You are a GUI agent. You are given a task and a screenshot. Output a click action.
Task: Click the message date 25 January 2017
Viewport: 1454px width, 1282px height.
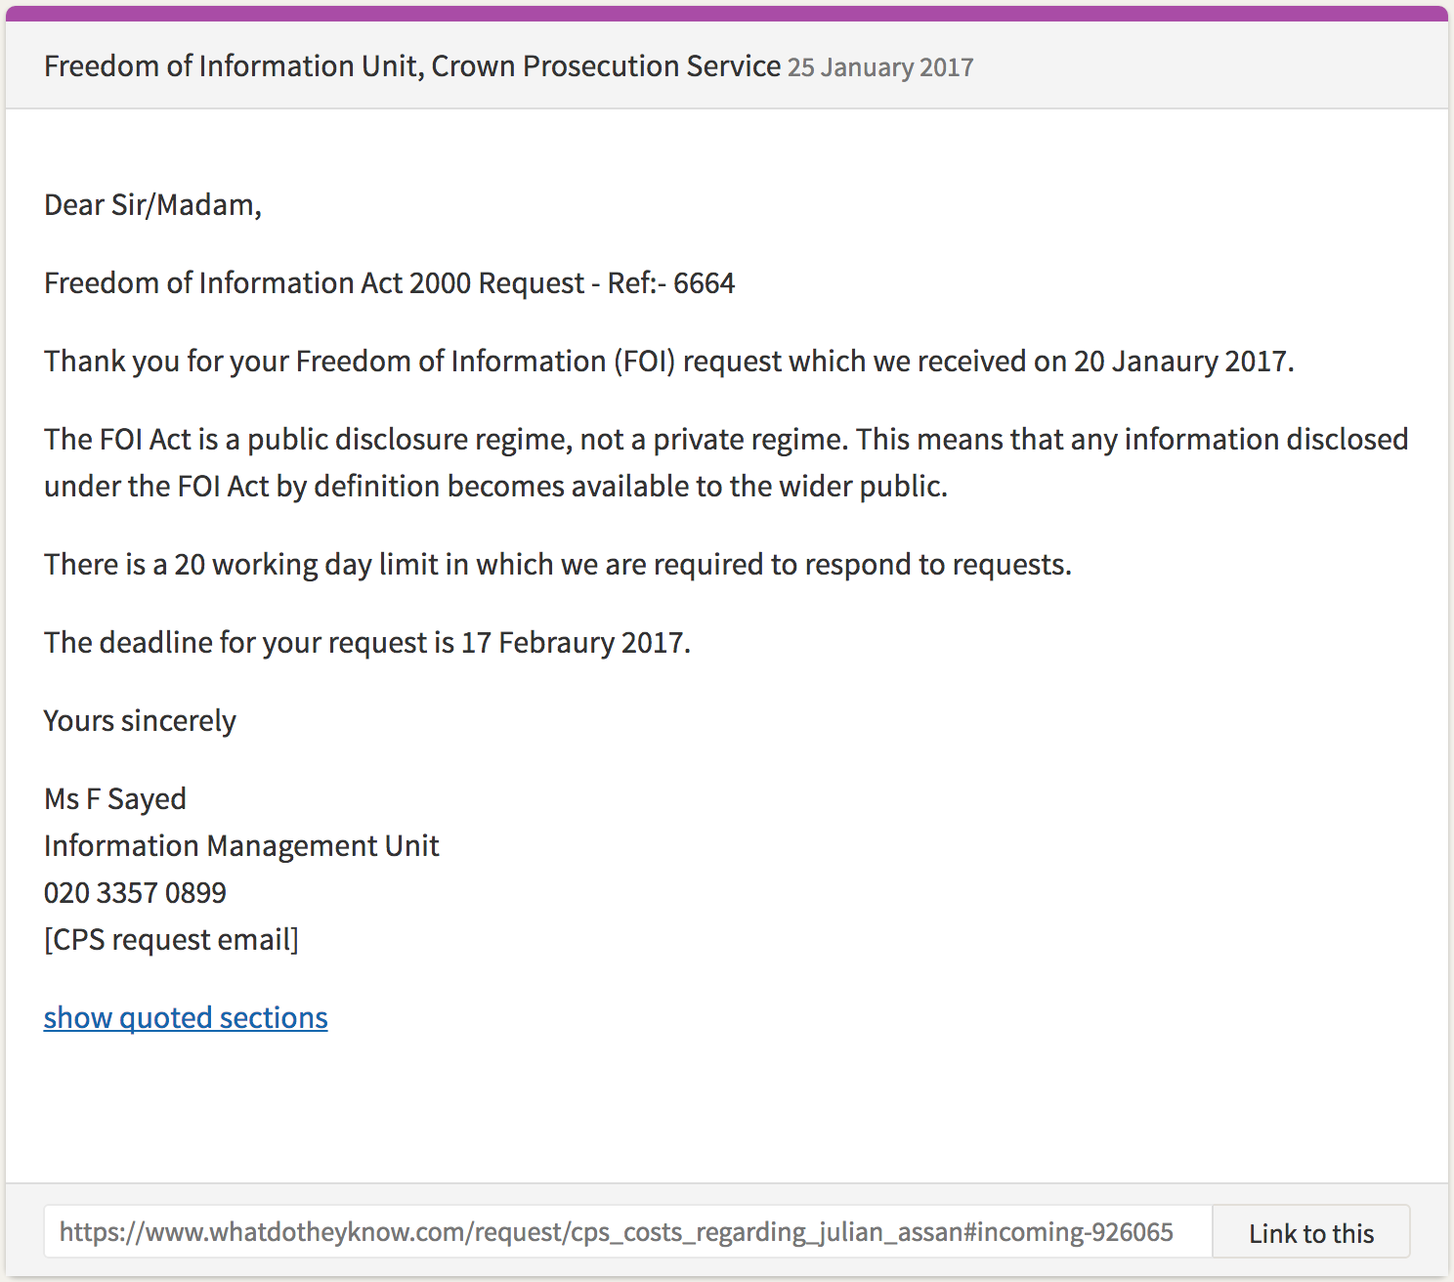pos(880,67)
